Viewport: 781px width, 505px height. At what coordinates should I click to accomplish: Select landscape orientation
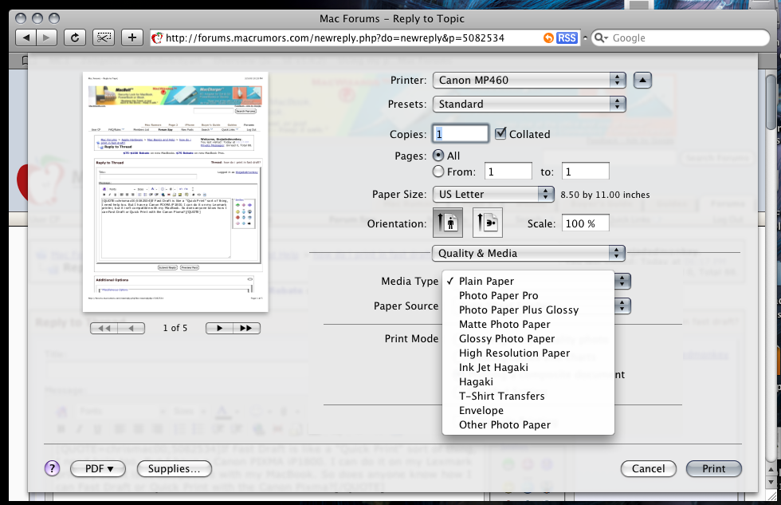click(487, 223)
